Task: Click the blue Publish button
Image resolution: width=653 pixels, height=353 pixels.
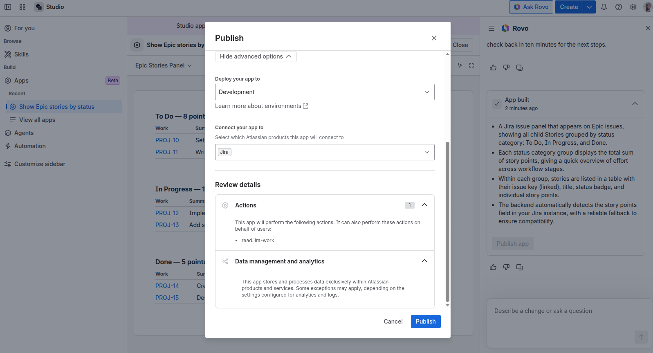Action: coord(426,322)
